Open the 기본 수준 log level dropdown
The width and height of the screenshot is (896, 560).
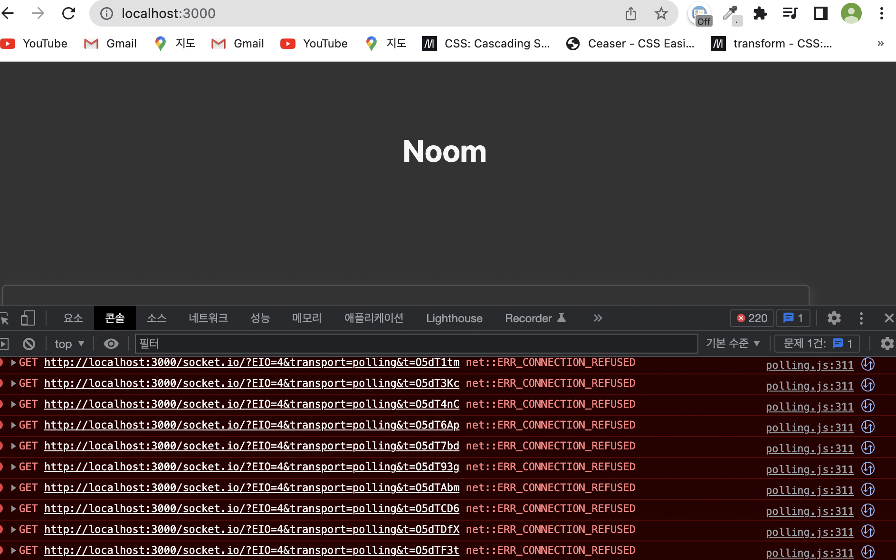(733, 343)
